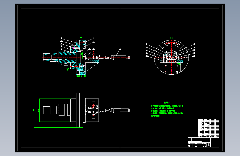Select the green section label above sectional view

click(81, 38)
